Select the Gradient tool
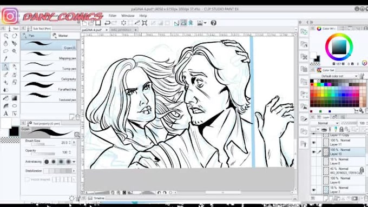Screen dimensions: 368x207 click(x=15, y=98)
